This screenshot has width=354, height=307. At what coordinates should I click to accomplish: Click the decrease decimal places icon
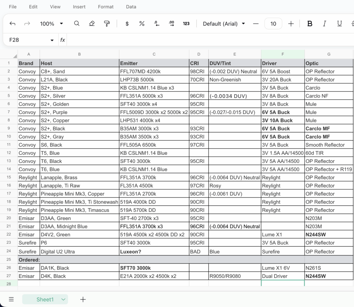(157, 23)
